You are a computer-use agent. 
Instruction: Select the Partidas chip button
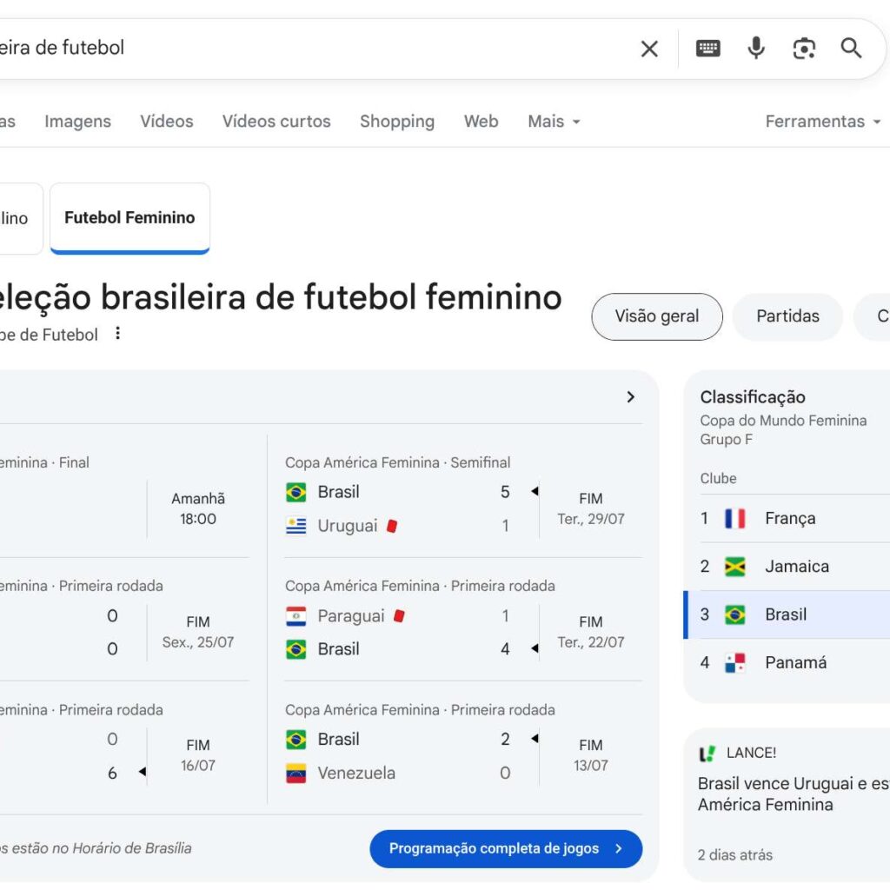point(787,316)
